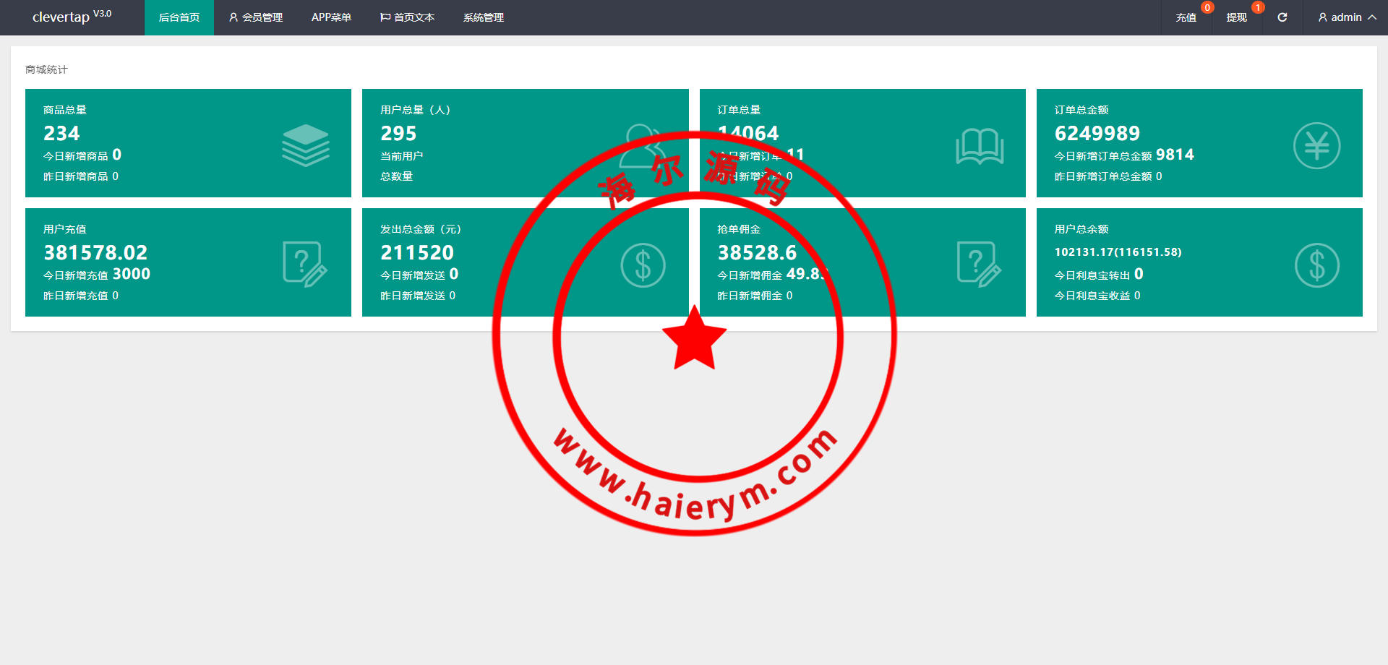Click the yen circle icon in 订单总金额 card

coord(1316,145)
